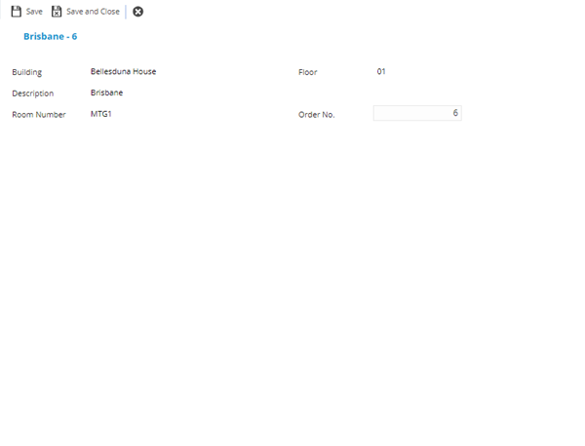Select the Order No. label
This screenshot has width=585, height=446.
pos(316,115)
